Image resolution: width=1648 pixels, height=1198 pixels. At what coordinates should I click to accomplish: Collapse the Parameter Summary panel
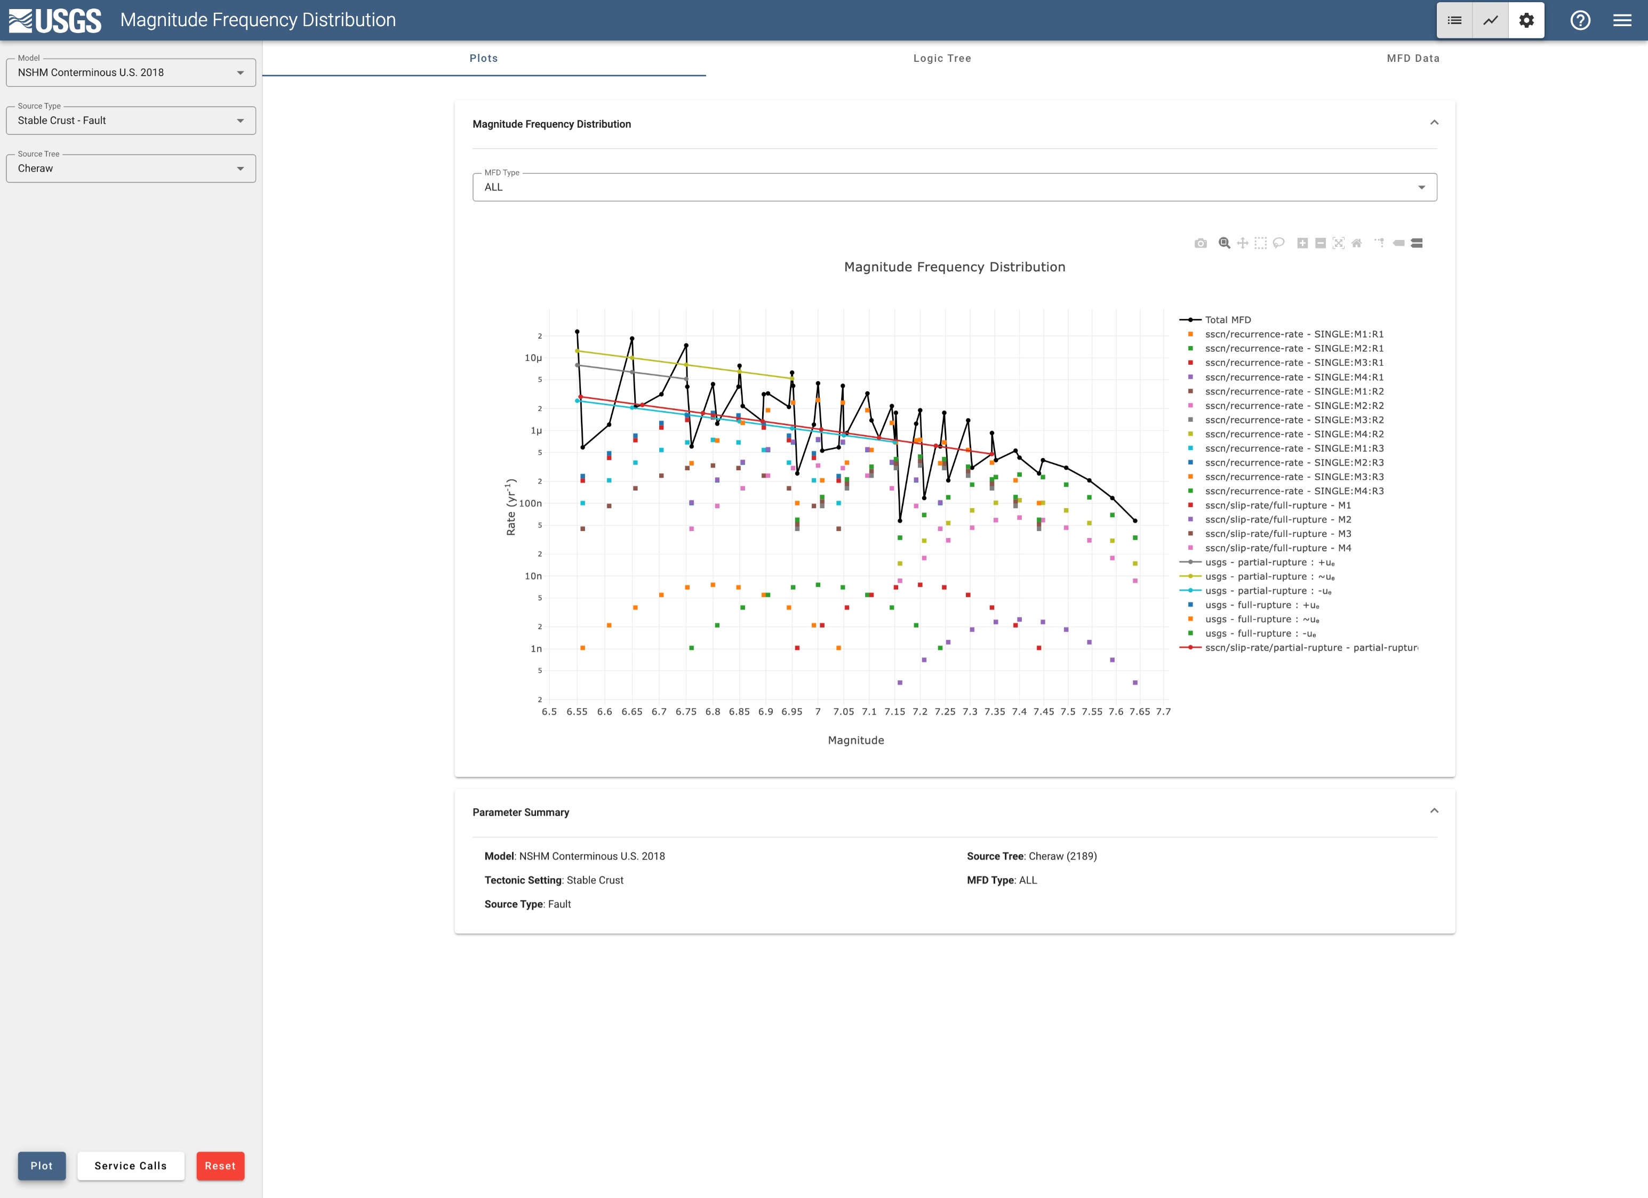pos(1434,811)
